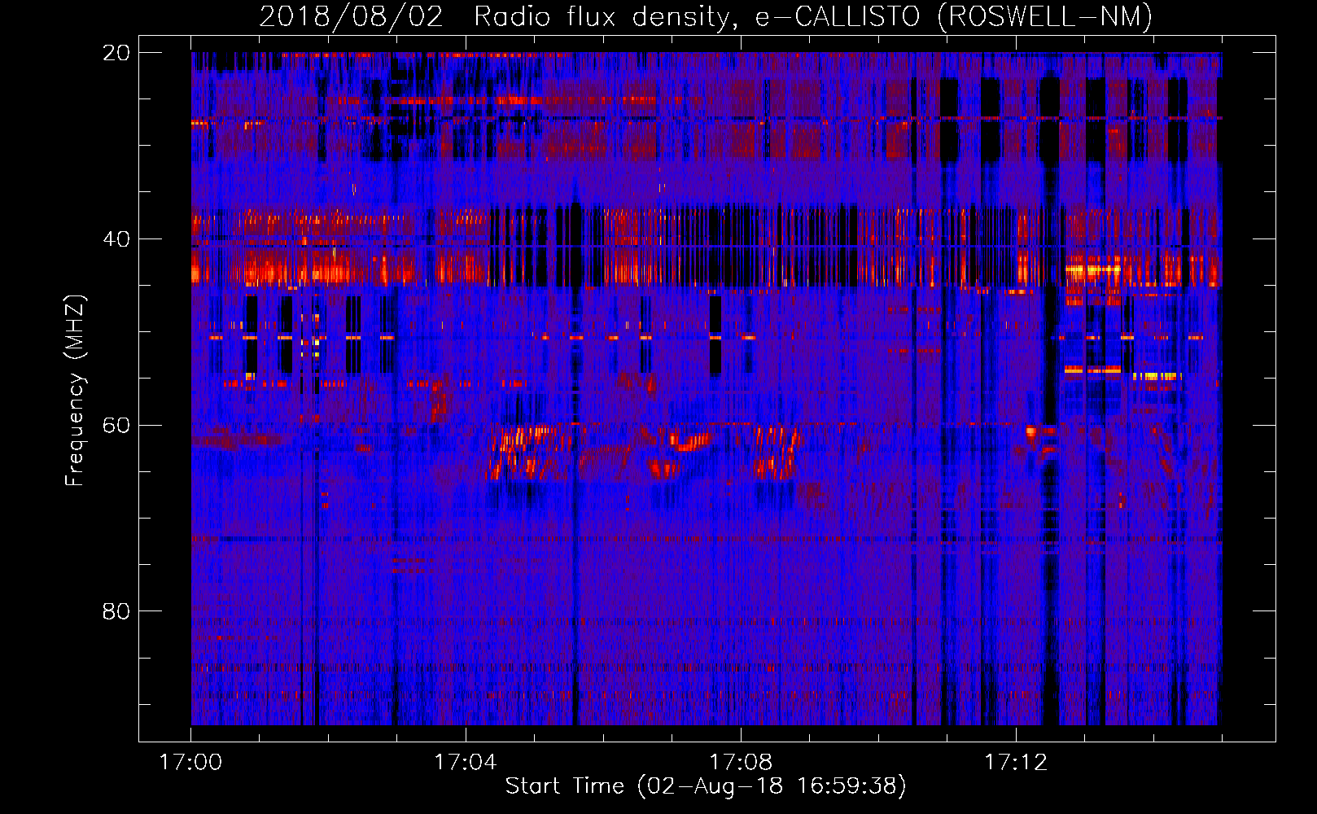Click the frequency tick label '40'
1317x814 pixels.
tap(116, 239)
